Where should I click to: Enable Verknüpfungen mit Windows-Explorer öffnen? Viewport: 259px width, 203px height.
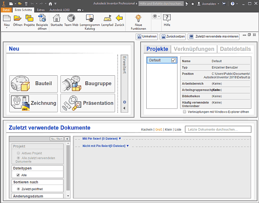(185, 112)
